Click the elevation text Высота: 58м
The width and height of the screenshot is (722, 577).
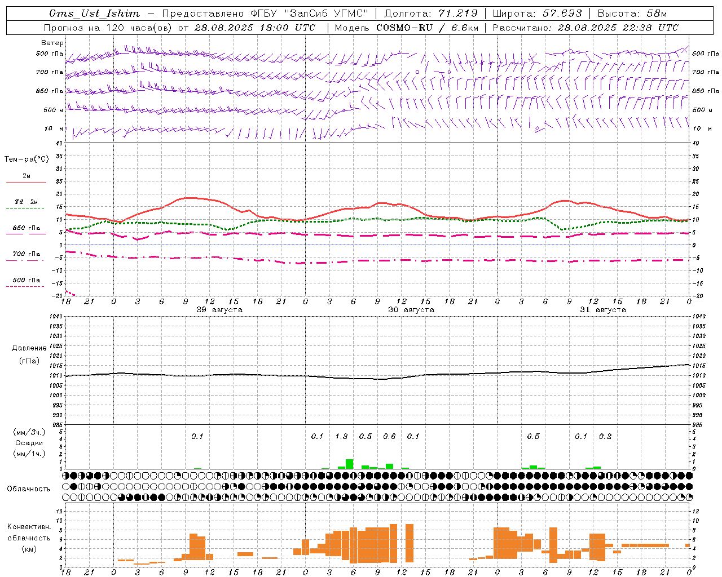pyautogui.click(x=632, y=14)
